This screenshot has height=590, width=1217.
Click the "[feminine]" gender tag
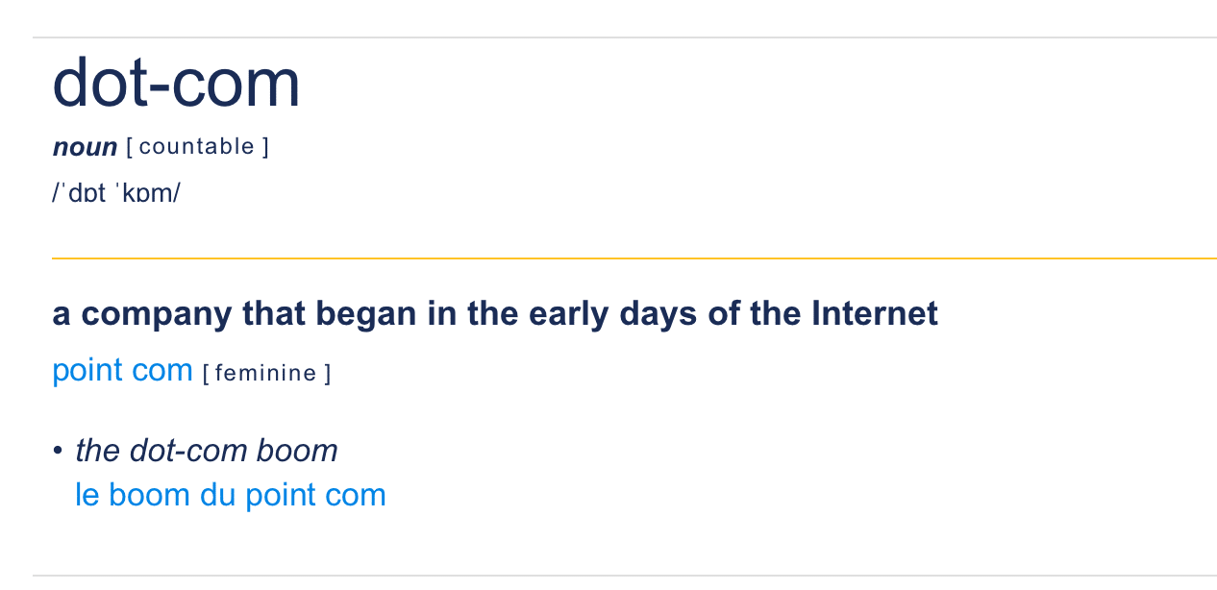coord(266,373)
